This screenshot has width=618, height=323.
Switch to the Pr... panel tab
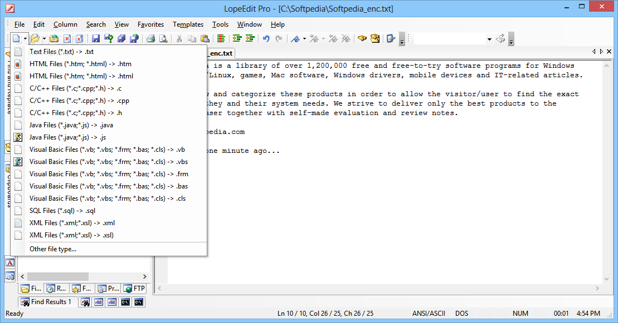coord(108,289)
